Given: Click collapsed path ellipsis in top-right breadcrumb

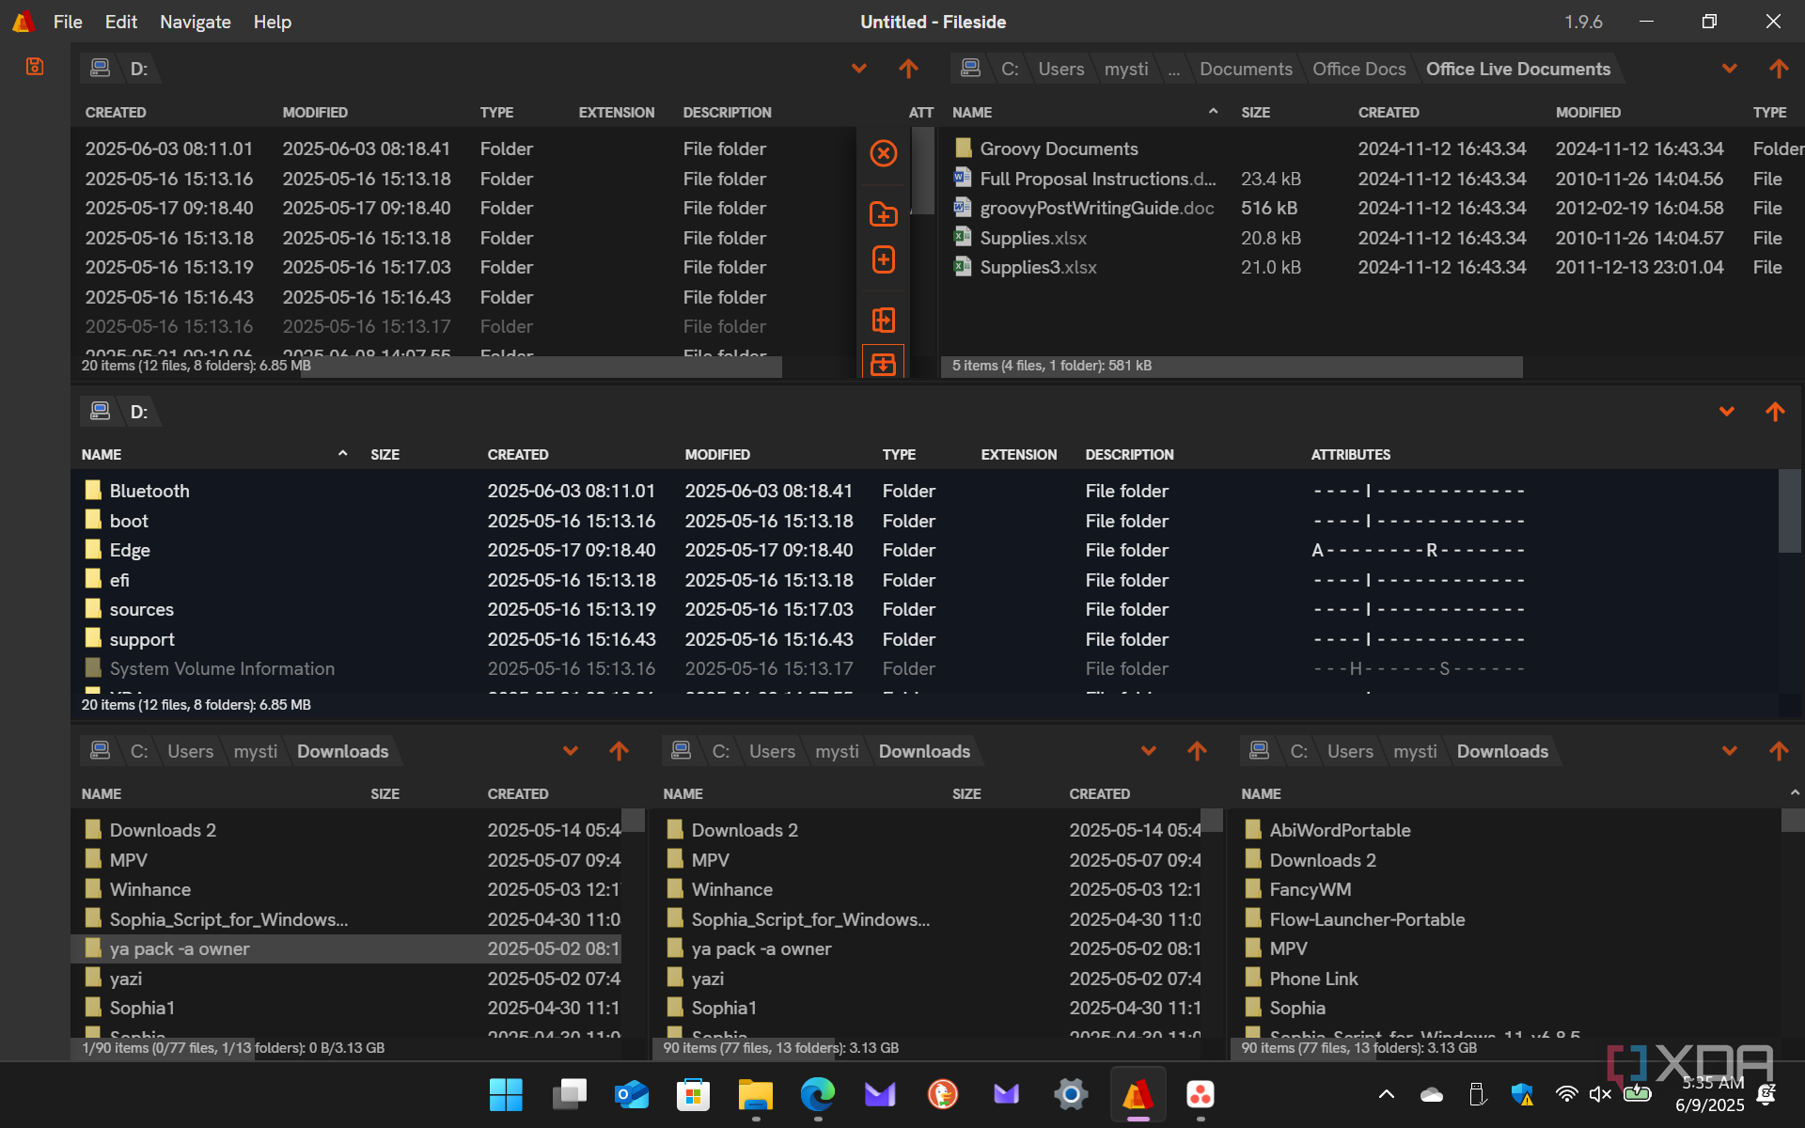Looking at the screenshot, I should pyautogui.click(x=1173, y=70).
